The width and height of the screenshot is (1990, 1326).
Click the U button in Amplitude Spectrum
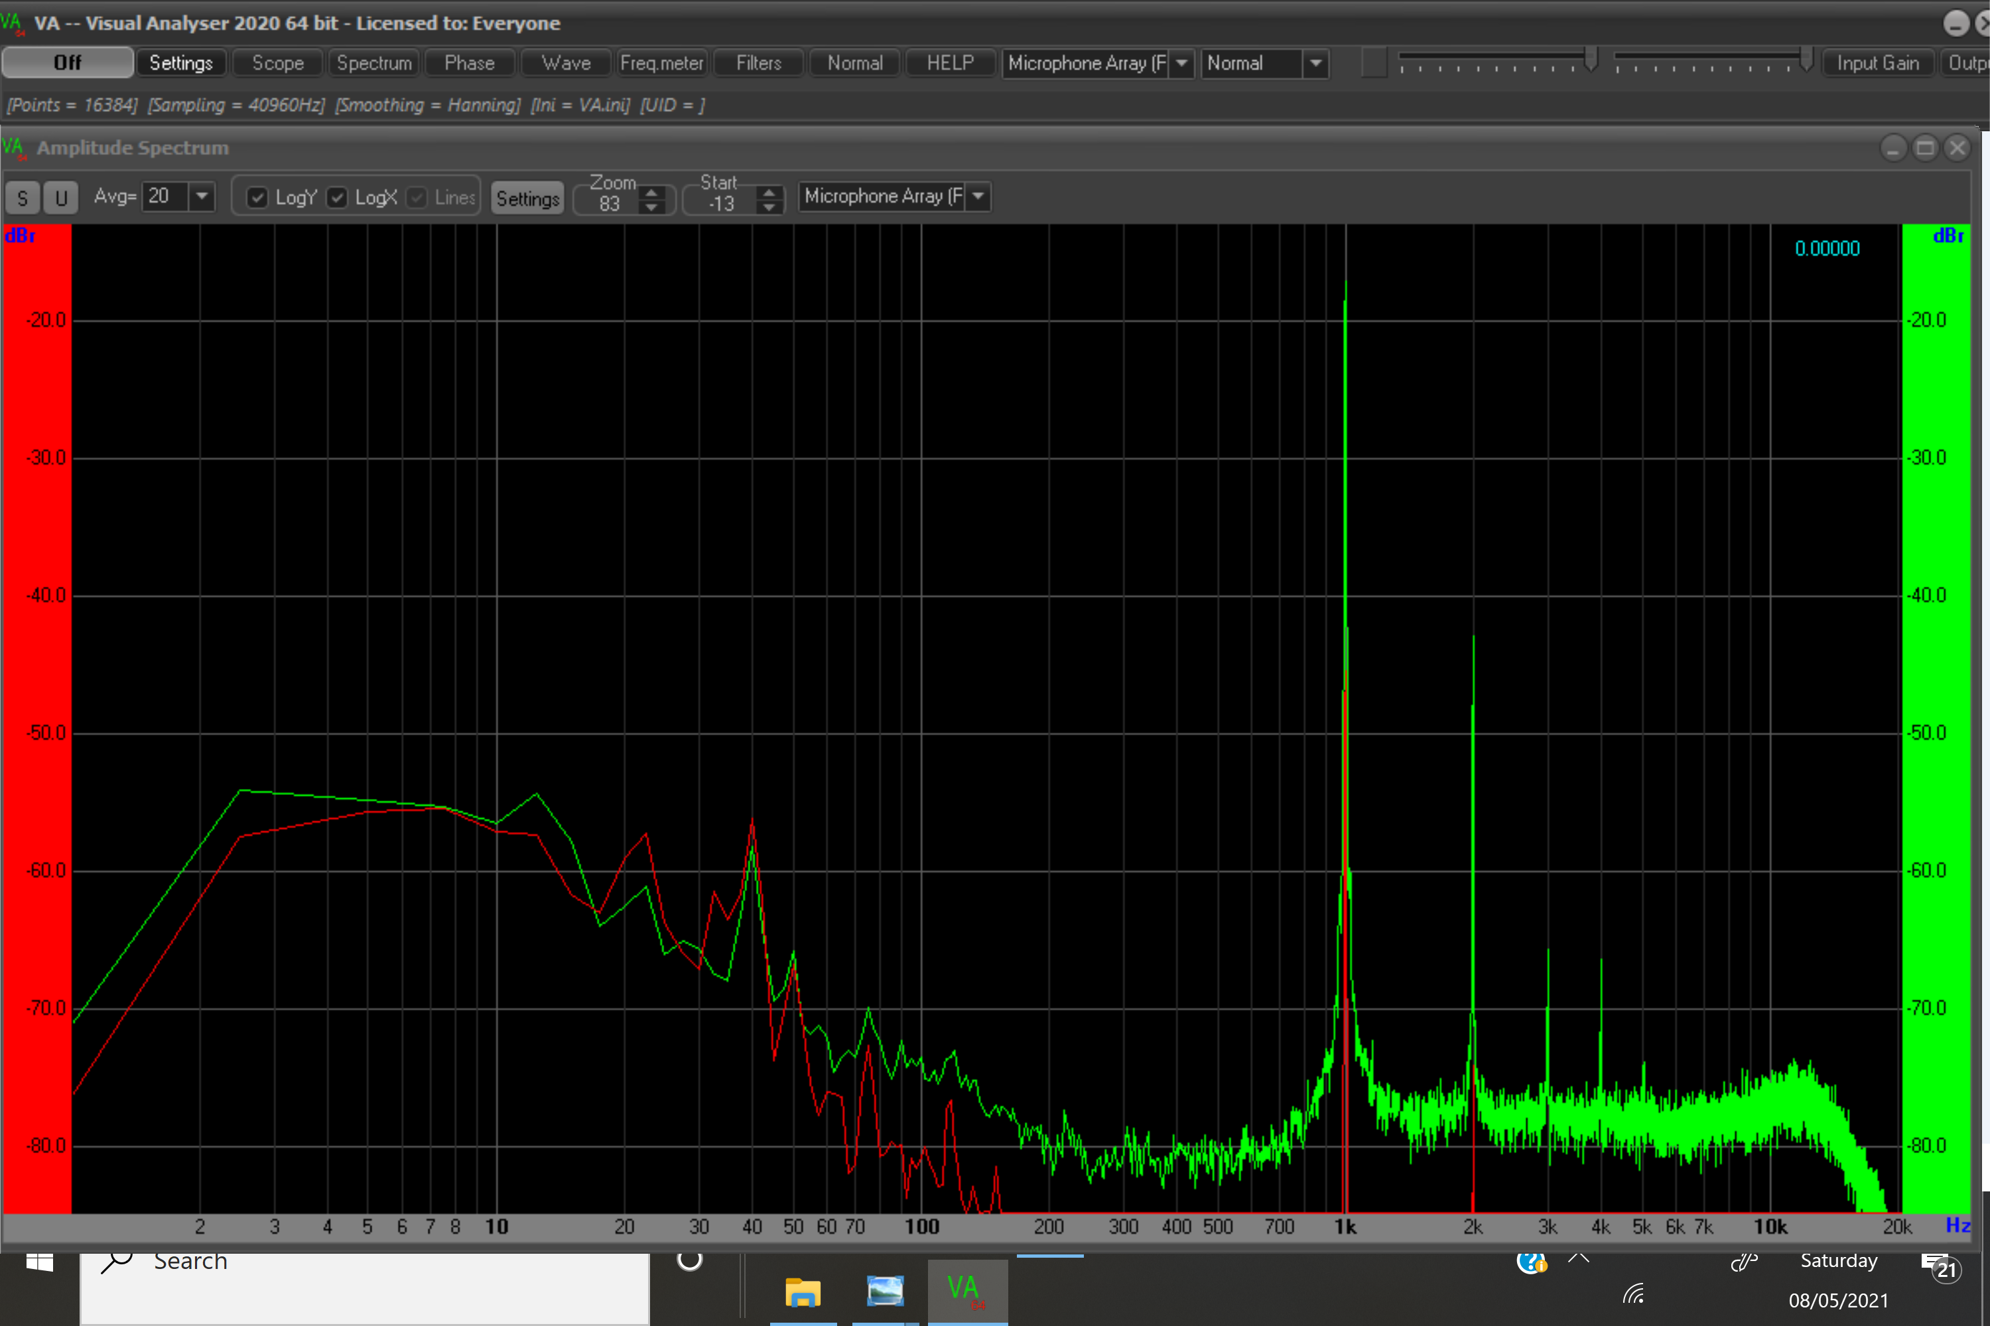tap(61, 198)
